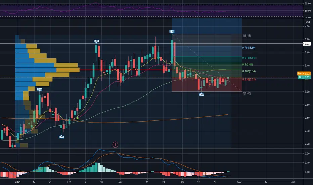Click the circled E earnings marker
This screenshot has width=313, height=185.
click(x=115, y=145)
